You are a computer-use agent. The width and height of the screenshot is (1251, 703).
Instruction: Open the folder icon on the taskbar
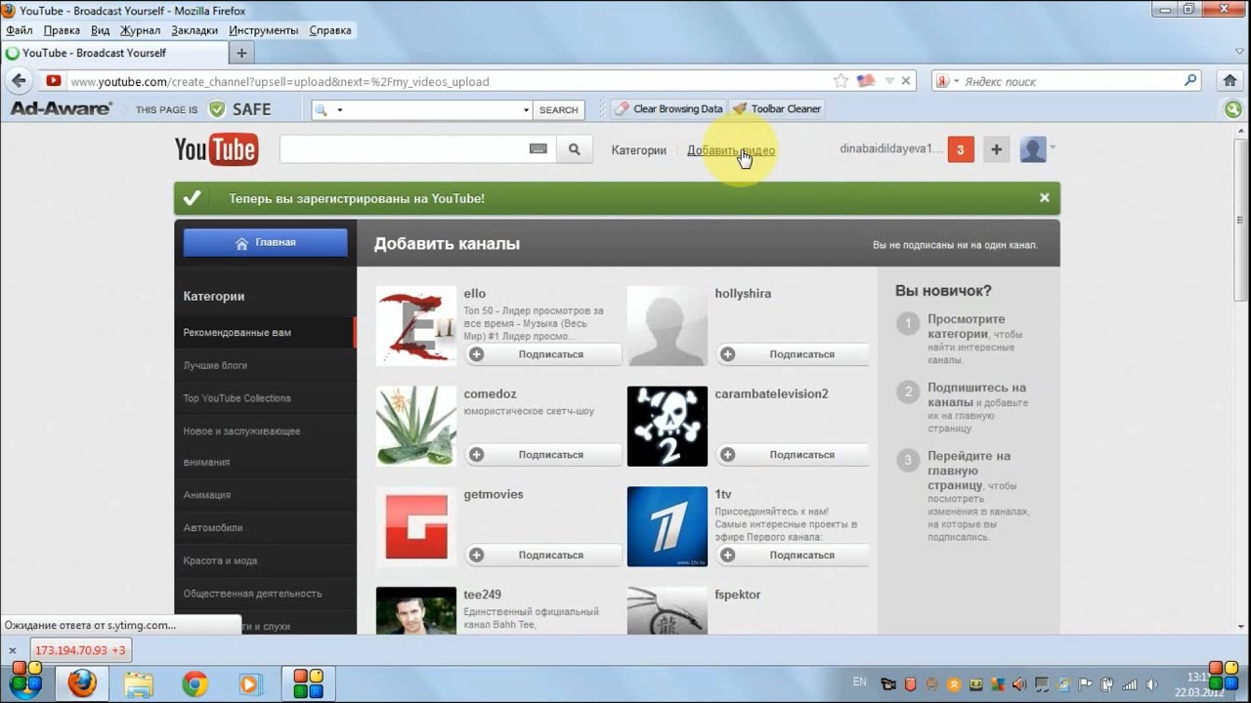139,683
